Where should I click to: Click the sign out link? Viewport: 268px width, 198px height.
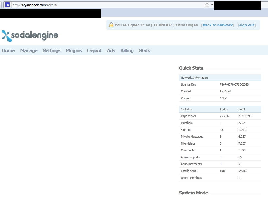pos(247,25)
